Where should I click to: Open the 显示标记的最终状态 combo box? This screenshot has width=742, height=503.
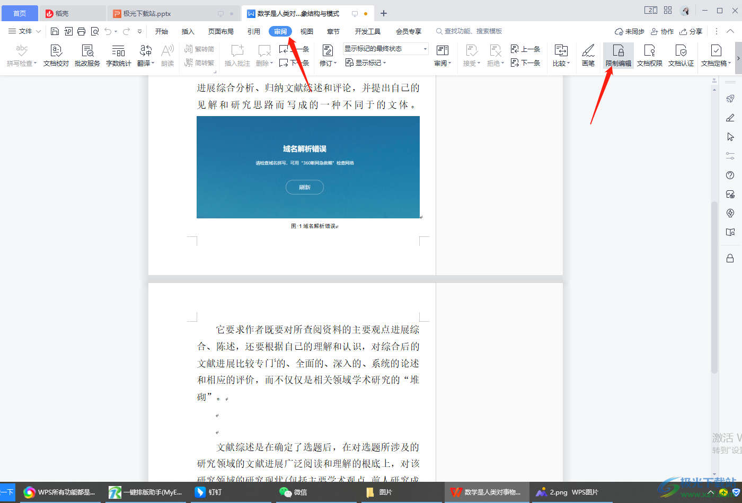click(x=386, y=49)
